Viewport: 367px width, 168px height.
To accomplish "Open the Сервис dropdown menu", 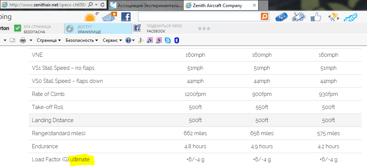I will 112,40.
